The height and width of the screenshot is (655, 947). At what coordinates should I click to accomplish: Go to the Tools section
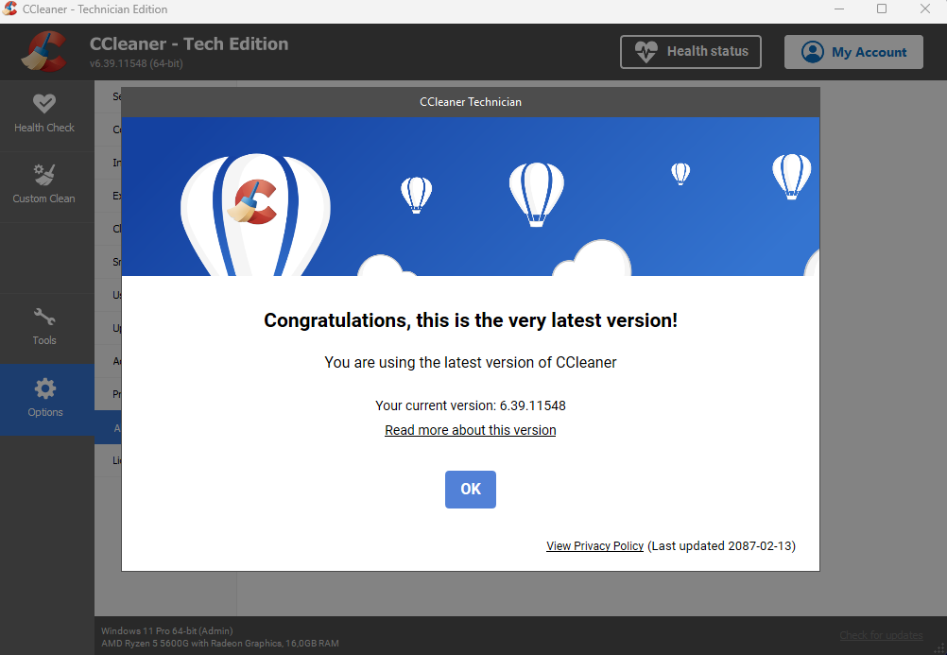pyautogui.click(x=44, y=327)
